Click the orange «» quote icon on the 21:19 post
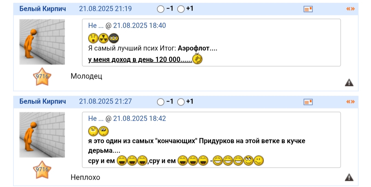The image size is (371, 187). coord(350,9)
